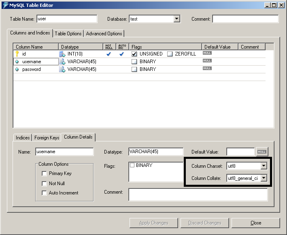The height and width of the screenshot is (235, 287).
Task: Enable the Auto Increment column option
Action: point(44,193)
